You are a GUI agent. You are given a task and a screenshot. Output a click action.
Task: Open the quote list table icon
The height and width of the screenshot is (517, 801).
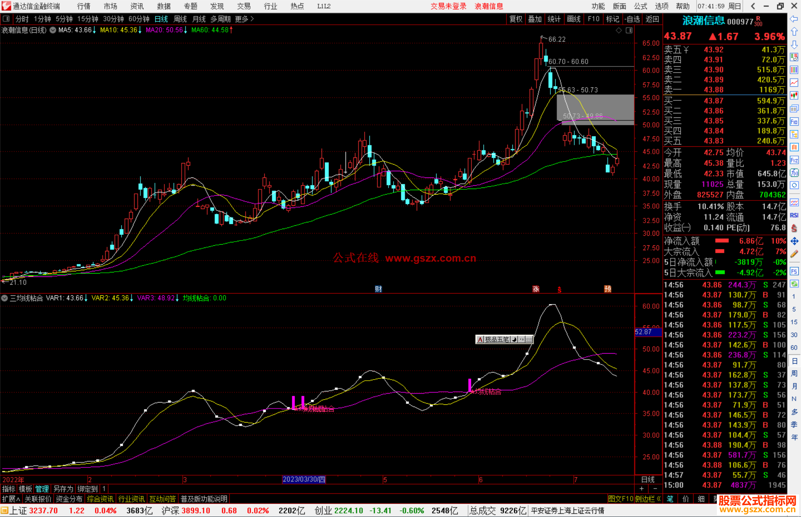[x=794, y=70]
